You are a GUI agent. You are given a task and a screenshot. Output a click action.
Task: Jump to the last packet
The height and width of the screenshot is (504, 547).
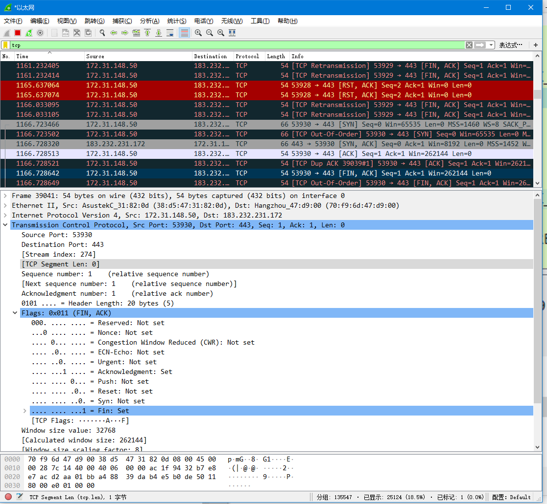(x=158, y=33)
